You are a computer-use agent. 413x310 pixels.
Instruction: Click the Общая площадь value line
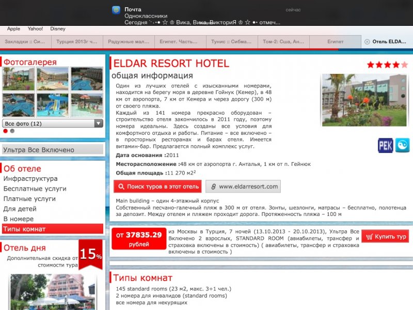[x=156, y=173]
